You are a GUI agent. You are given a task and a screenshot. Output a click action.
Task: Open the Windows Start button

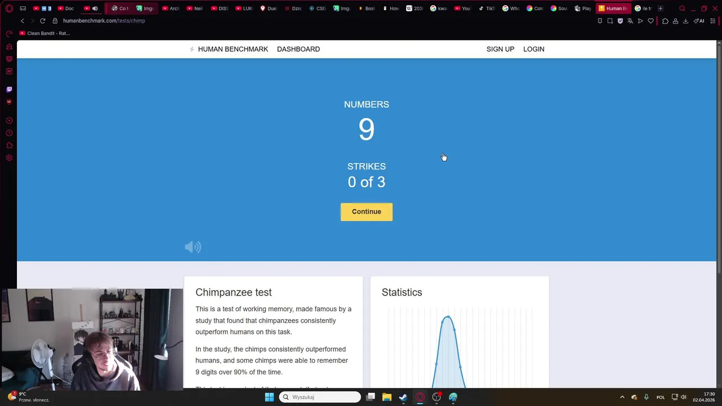click(x=269, y=397)
